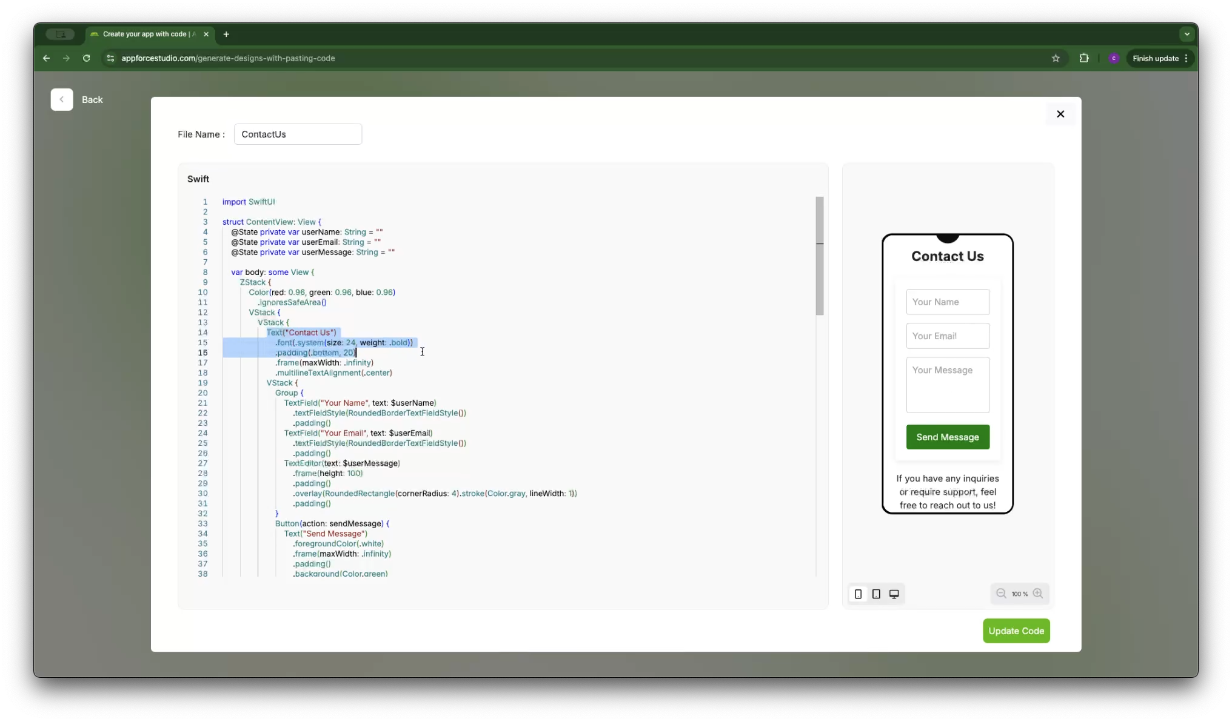Click 'Button(action: sendMessage) {' line
1232x722 pixels.
click(332, 523)
